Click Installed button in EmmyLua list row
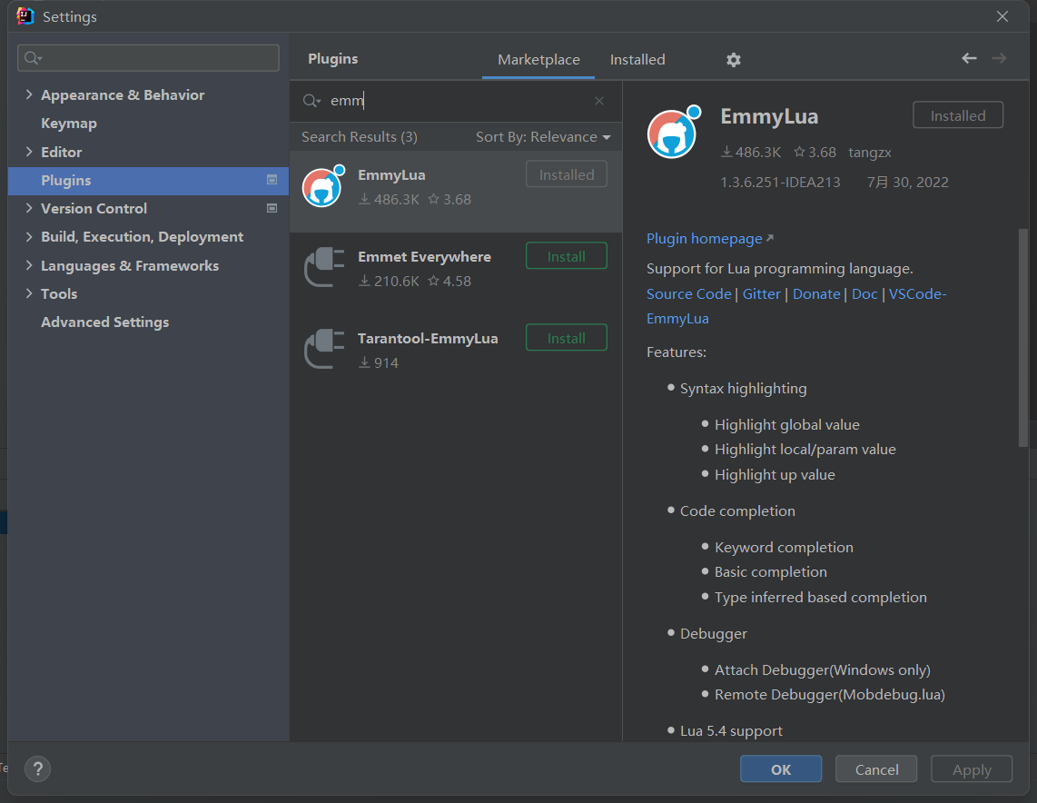Screen dimensions: 1037x803 [x=566, y=174]
